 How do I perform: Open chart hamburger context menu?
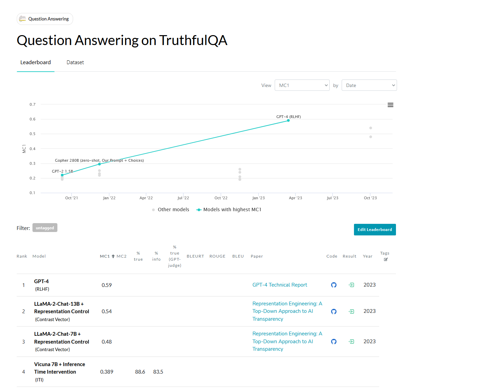point(391,105)
